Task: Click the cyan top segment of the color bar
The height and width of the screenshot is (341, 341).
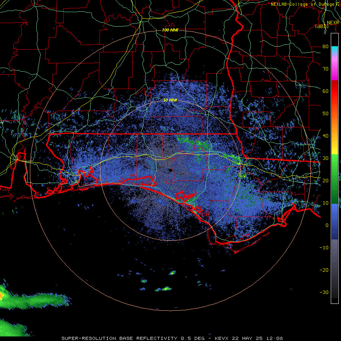Action: 335,50
